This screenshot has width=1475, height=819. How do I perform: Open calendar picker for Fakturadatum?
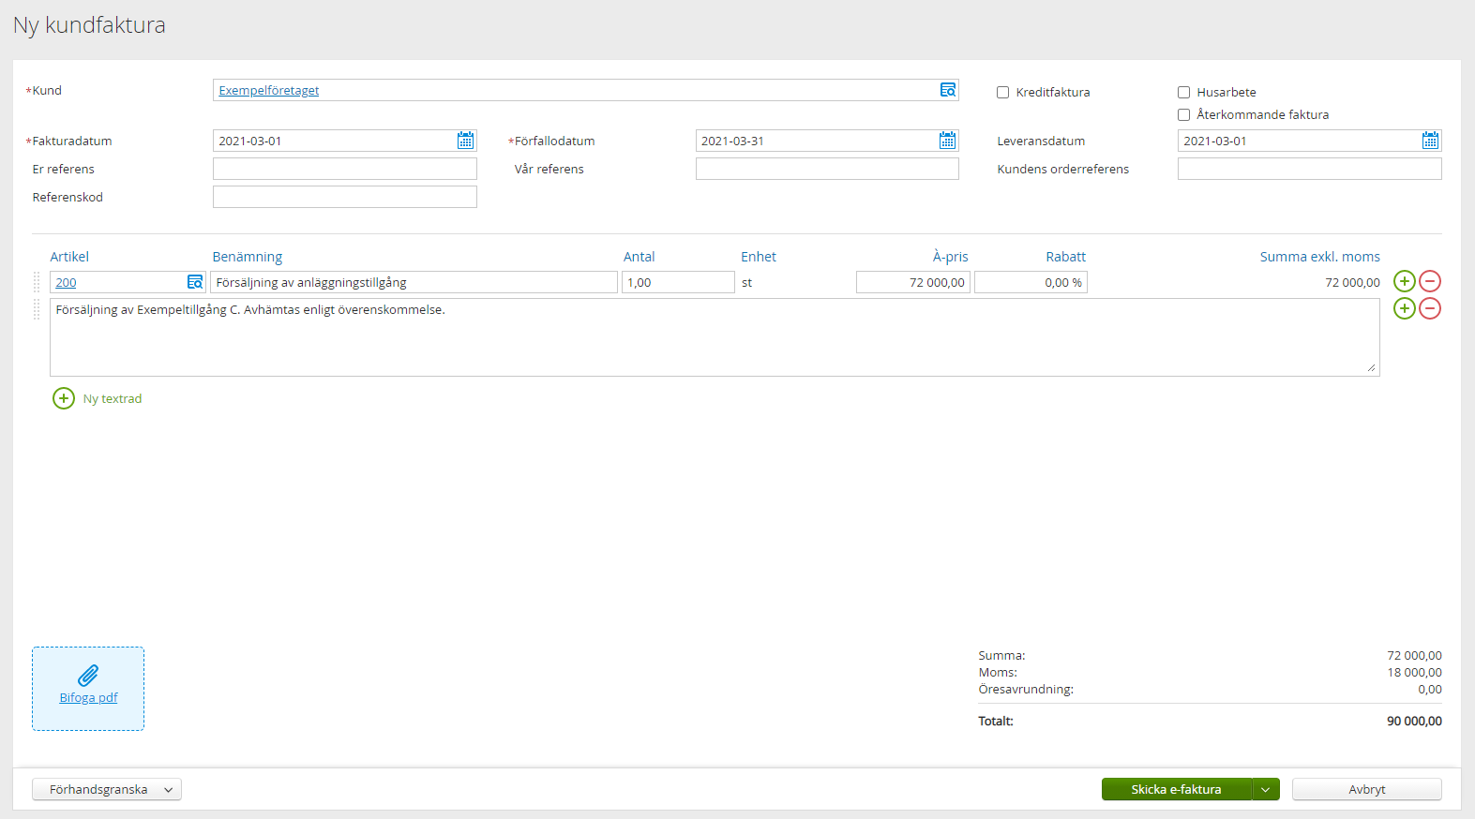465,141
